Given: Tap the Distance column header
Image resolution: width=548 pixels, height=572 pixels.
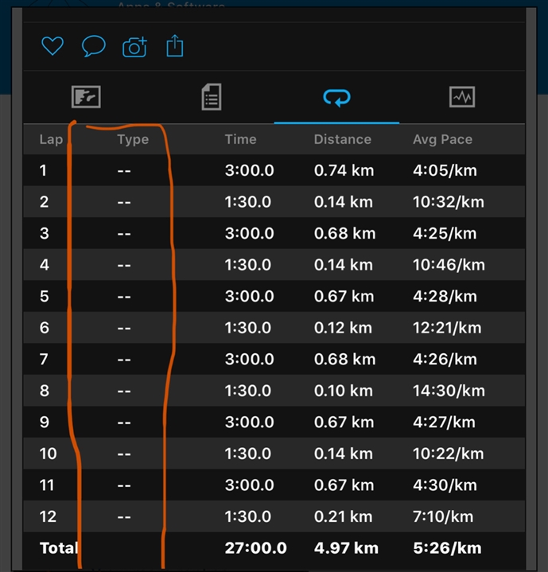Looking at the screenshot, I should 342,139.
